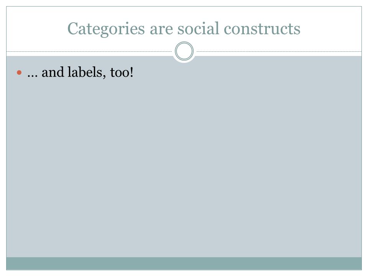Click the double-ring circle ornament on the divider
This screenshot has width=368, height=276.
184,51
